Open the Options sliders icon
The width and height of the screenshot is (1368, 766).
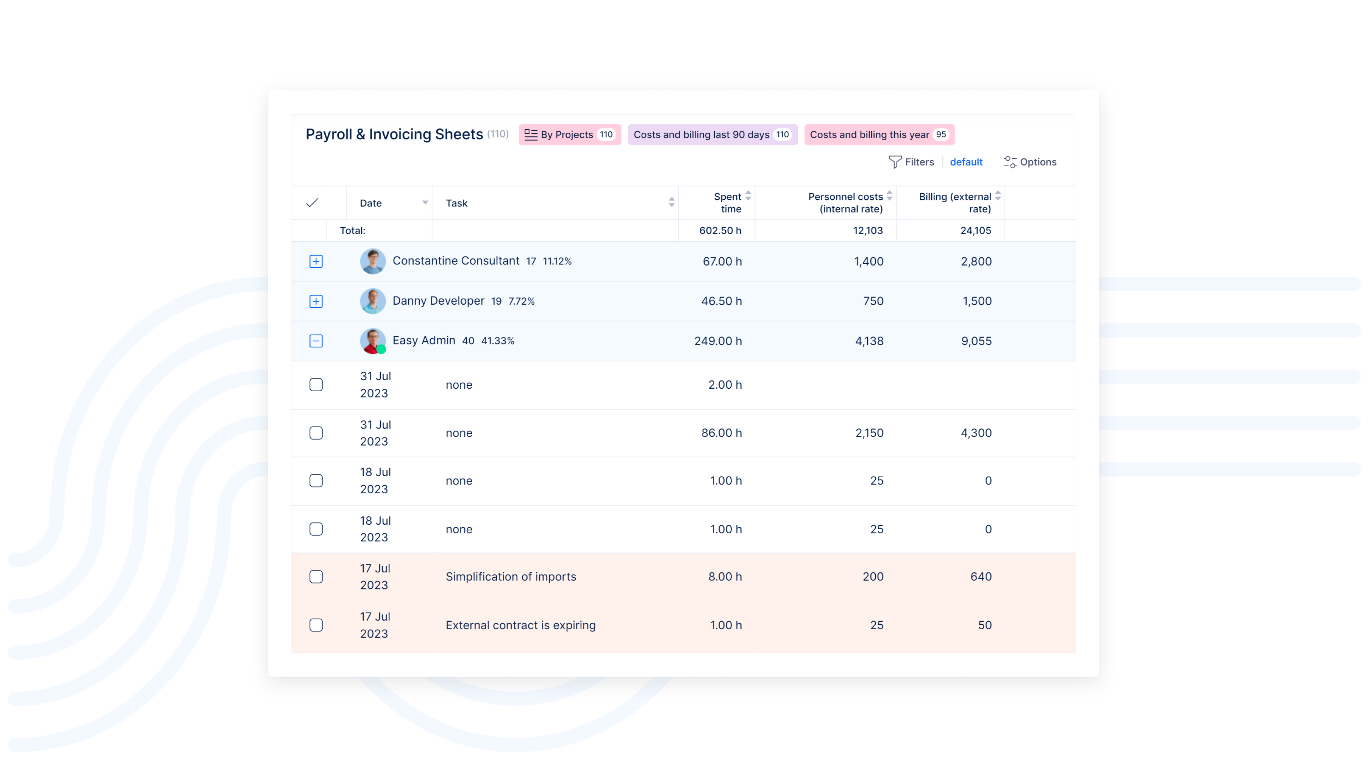point(1010,162)
